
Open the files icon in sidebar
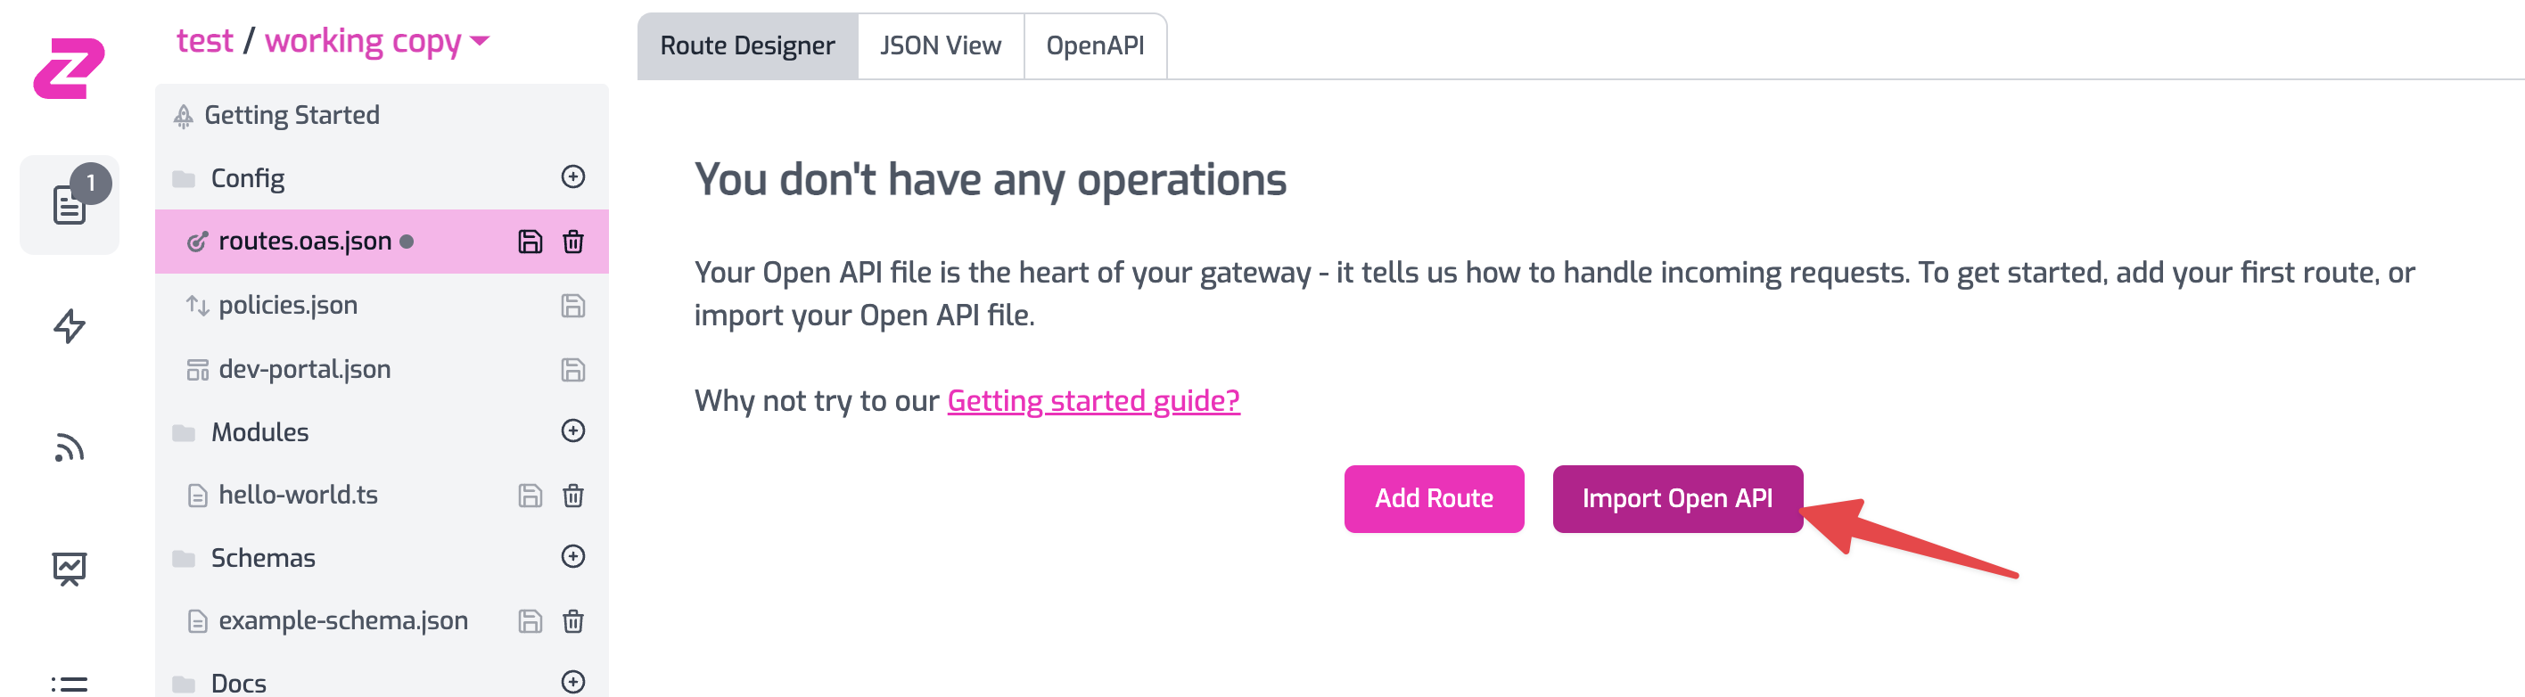(x=69, y=205)
